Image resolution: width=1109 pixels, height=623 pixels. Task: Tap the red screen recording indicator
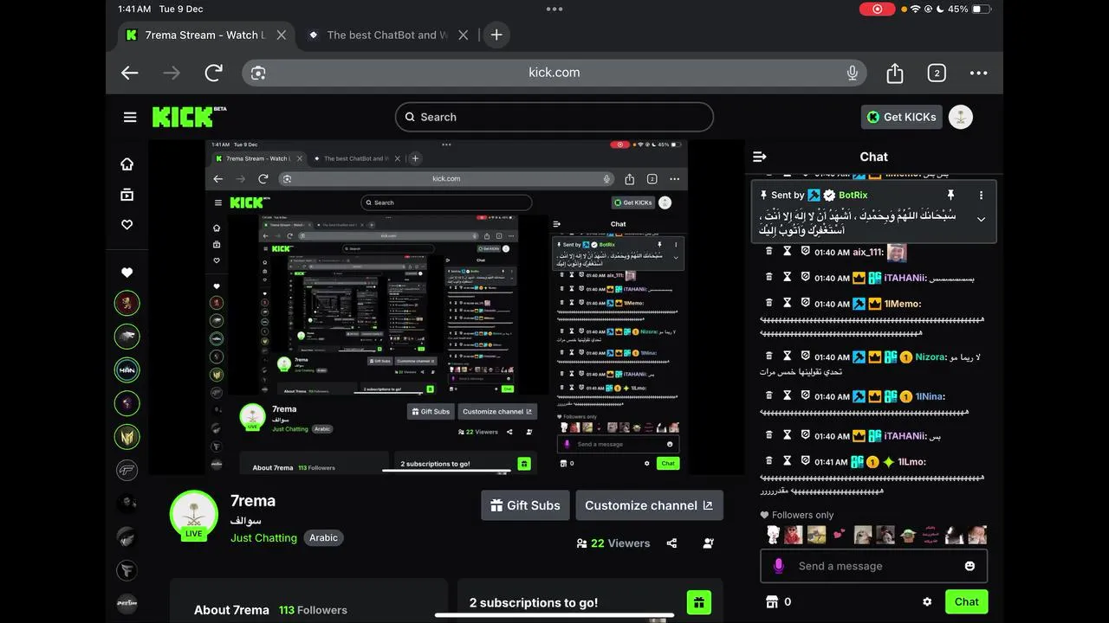click(x=877, y=9)
